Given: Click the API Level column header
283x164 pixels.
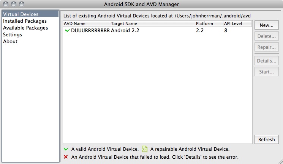Looking at the screenshot, I should (x=237, y=23).
